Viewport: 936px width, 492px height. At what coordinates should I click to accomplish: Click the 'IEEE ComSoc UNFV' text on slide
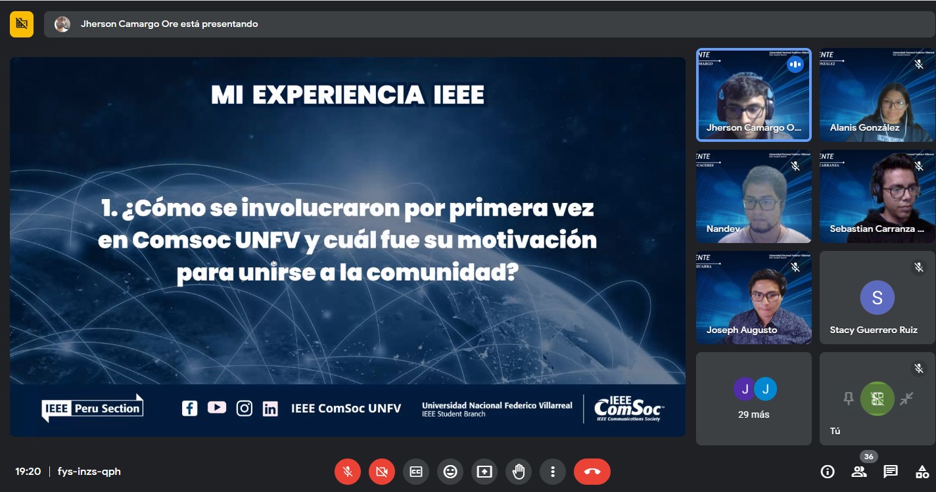[346, 409]
